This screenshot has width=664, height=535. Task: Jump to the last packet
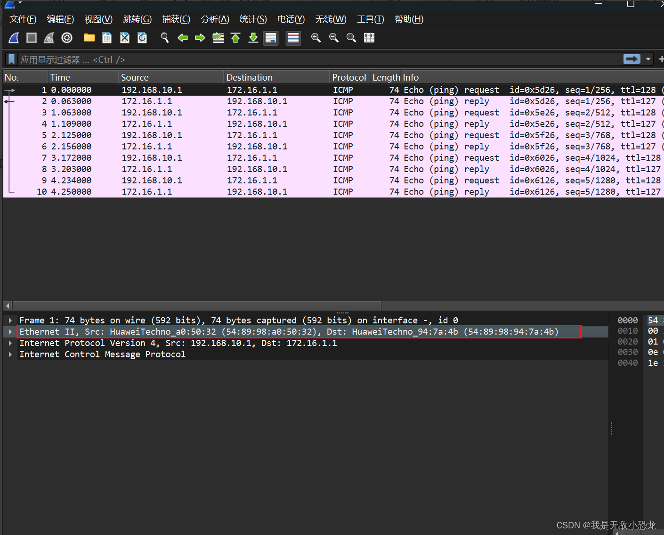point(253,38)
